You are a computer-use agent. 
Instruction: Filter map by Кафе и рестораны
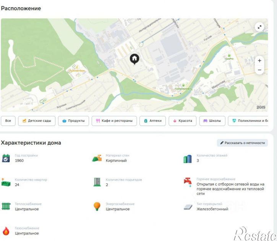(x=114, y=121)
